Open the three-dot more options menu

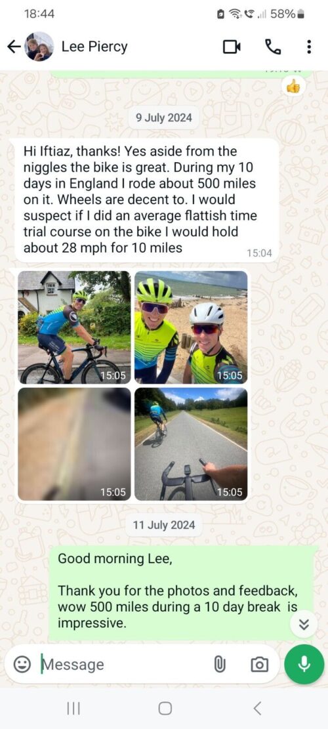click(x=310, y=47)
